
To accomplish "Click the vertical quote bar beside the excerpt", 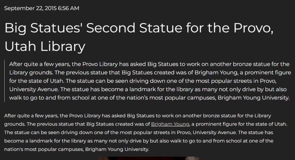I will point(5,81).
